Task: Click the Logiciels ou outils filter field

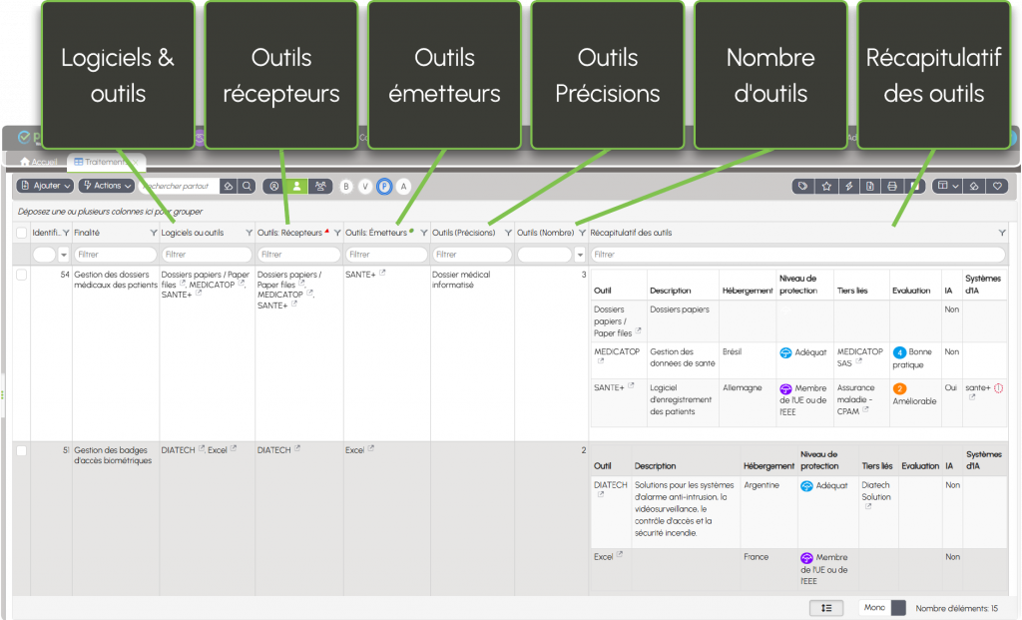Action: (206, 255)
